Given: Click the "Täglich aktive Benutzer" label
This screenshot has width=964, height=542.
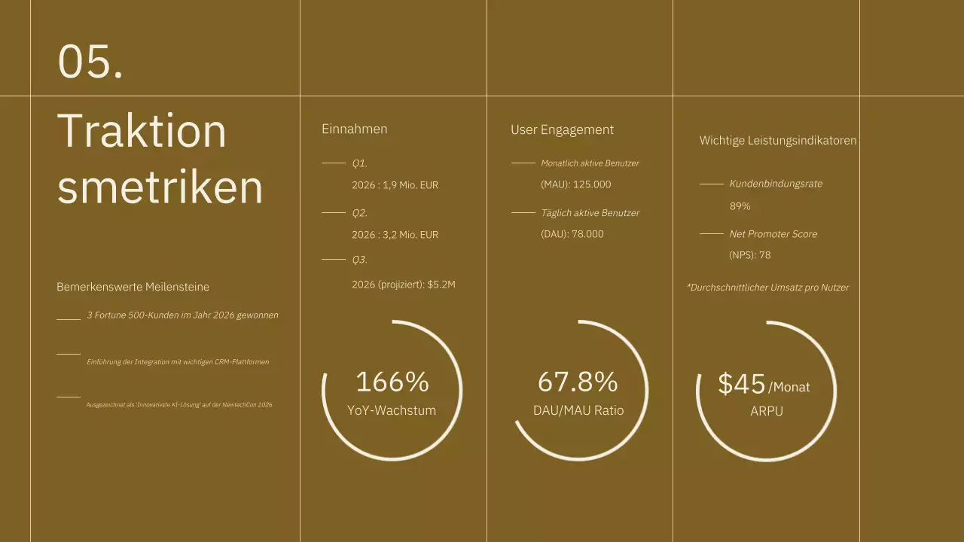Looking at the screenshot, I should click(590, 213).
